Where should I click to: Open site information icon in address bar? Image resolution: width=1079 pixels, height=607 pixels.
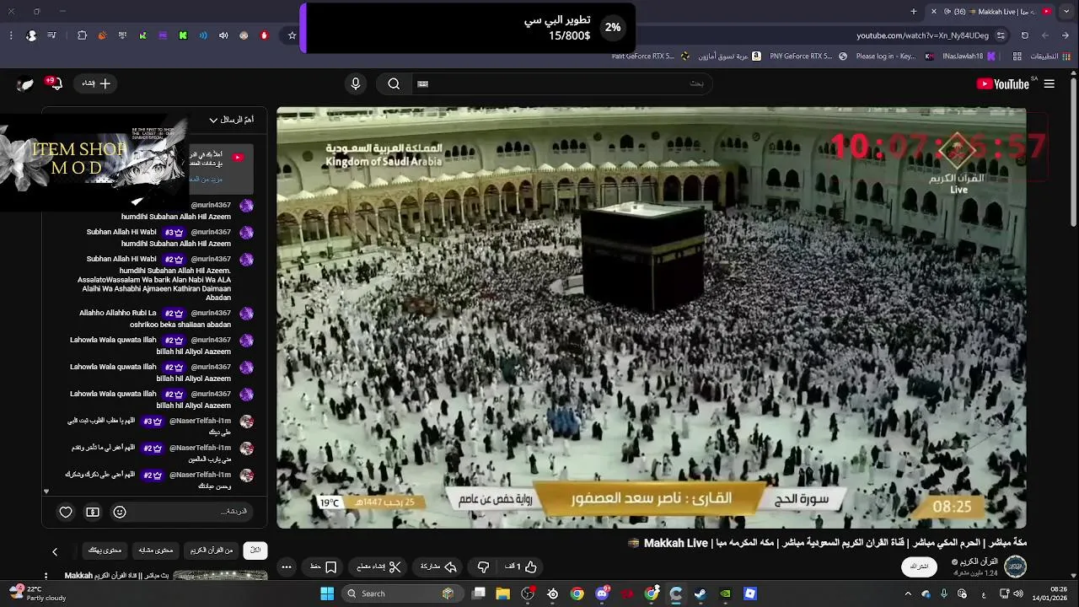(1001, 35)
